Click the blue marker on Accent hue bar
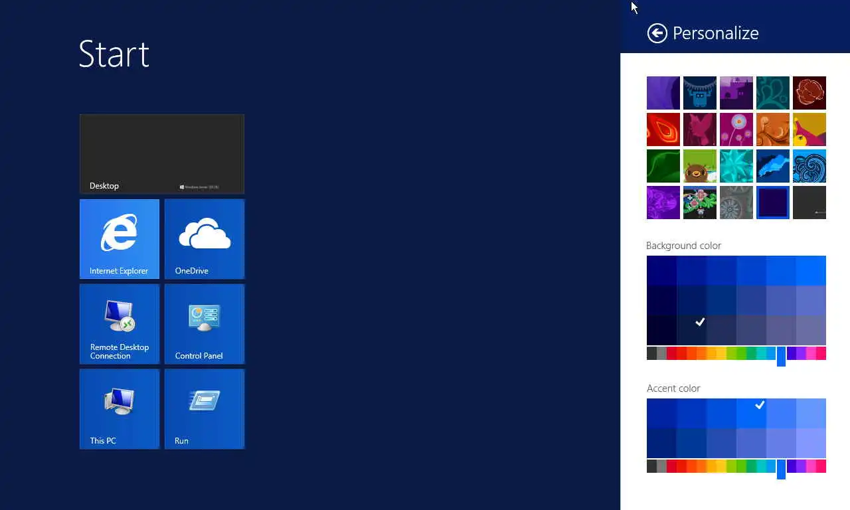Image resolution: width=850 pixels, height=510 pixels. (x=781, y=469)
